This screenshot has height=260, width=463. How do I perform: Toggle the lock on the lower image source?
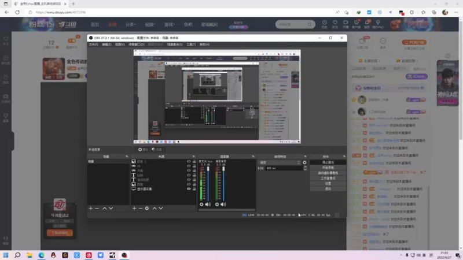pos(194,184)
